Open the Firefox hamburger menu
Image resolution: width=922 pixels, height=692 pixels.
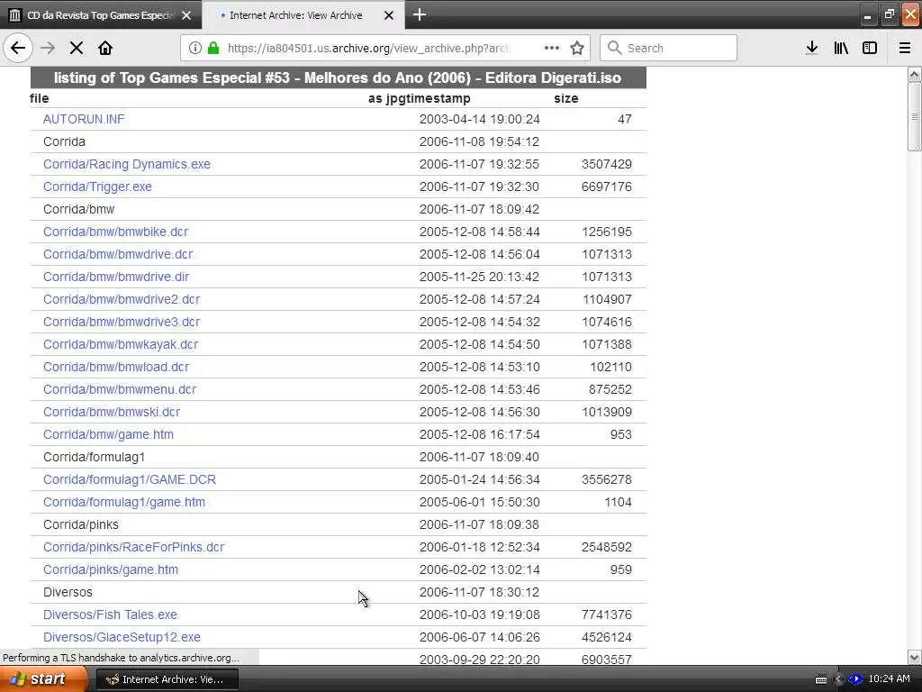(904, 48)
